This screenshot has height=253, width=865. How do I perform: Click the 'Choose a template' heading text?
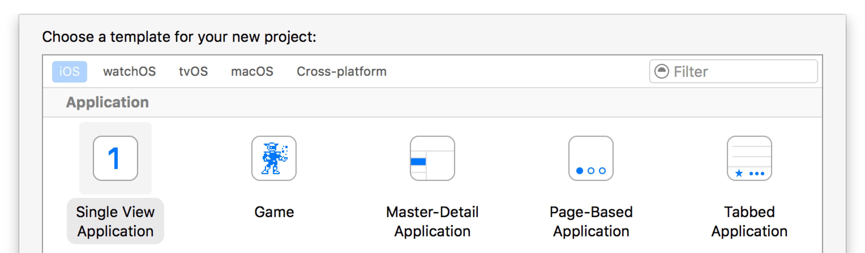coord(179,37)
